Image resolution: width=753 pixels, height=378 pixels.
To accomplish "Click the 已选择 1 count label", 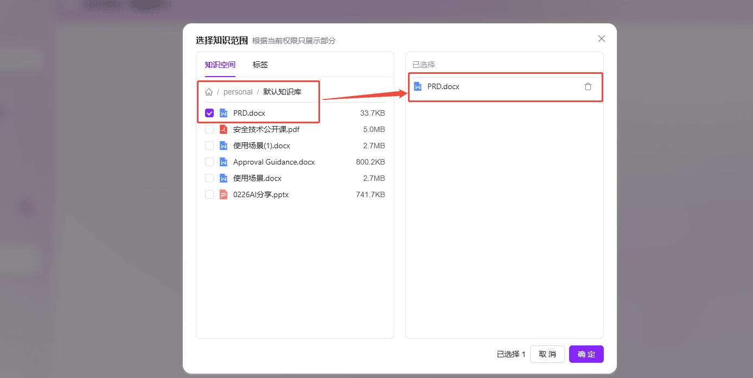I will (511, 354).
